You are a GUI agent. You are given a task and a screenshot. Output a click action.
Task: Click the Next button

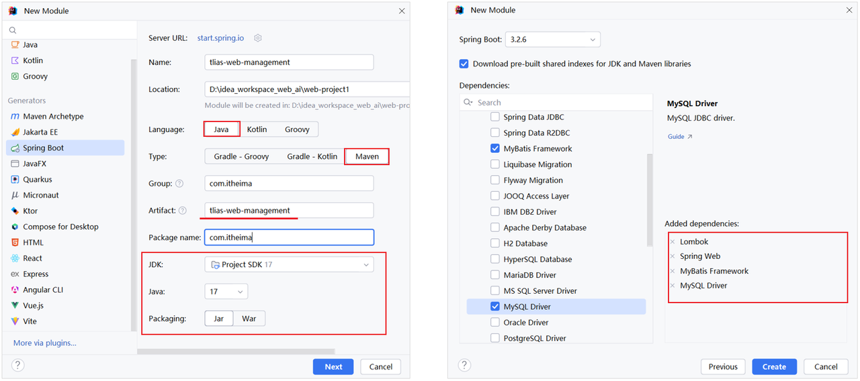[x=333, y=367]
